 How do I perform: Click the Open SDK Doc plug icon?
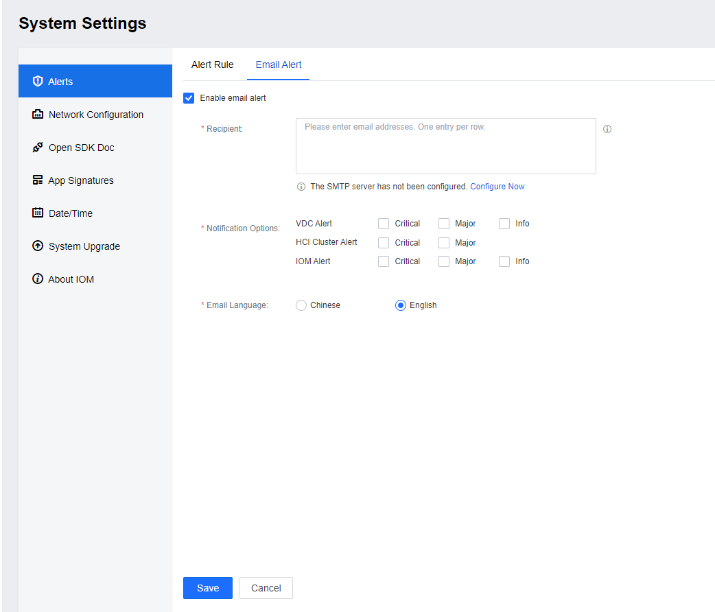click(x=38, y=148)
